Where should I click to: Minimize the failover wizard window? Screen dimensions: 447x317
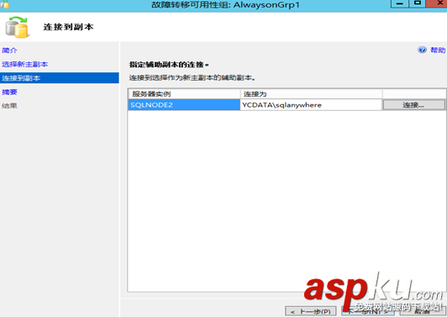[x=400, y=3]
